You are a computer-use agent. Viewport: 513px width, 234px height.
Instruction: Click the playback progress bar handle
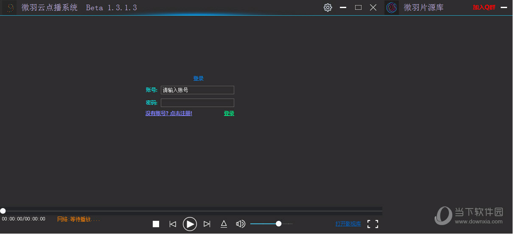3,211
